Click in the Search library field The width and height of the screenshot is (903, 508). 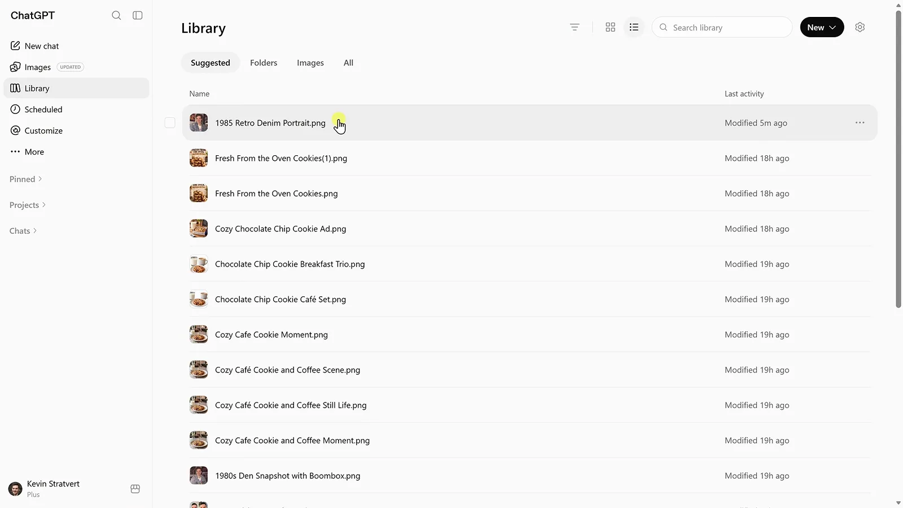tap(722, 27)
